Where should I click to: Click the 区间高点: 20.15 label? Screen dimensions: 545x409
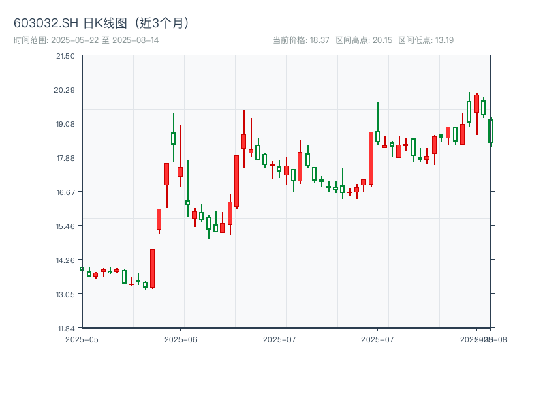(x=364, y=40)
